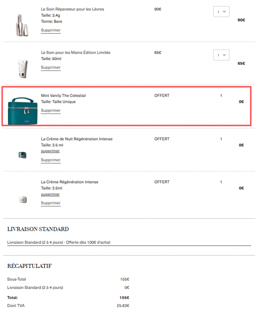Viewport: 258px width, 312px height.
Task: Click the night cream jar thumbnail
Action: click(x=22, y=155)
